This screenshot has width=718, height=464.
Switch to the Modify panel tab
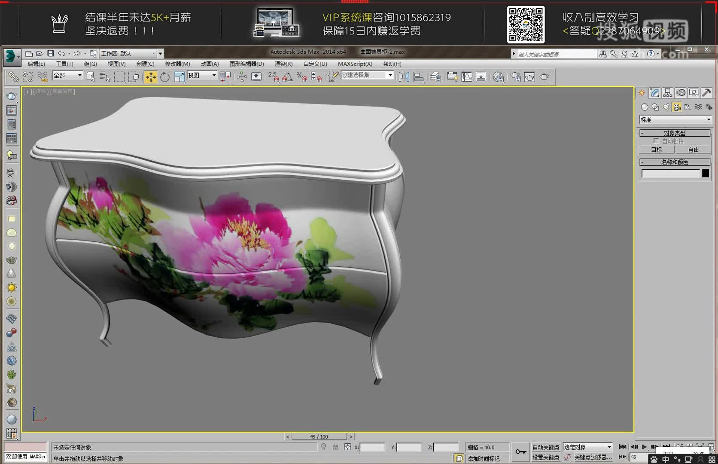(x=654, y=93)
